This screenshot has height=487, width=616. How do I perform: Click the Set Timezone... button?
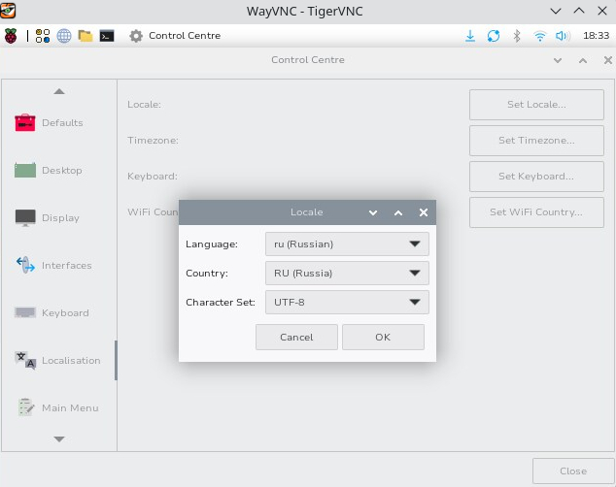(x=536, y=141)
